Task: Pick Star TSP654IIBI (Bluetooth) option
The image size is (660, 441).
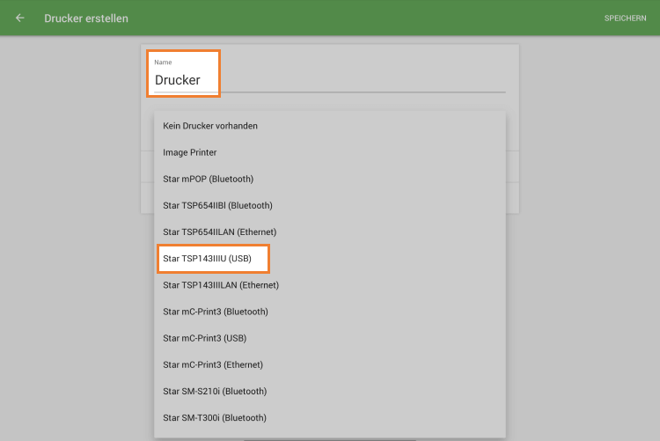Action: point(217,205)
